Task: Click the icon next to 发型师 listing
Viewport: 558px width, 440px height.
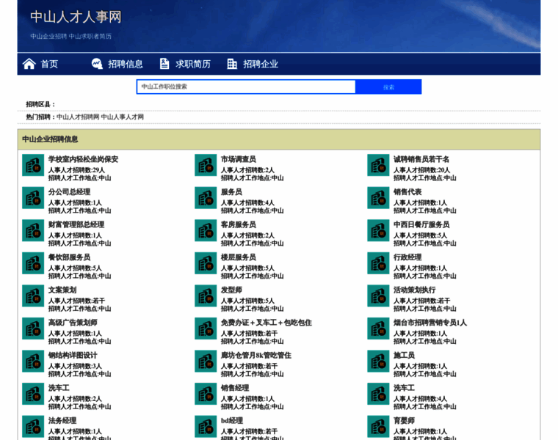Action: click(206, 296)
